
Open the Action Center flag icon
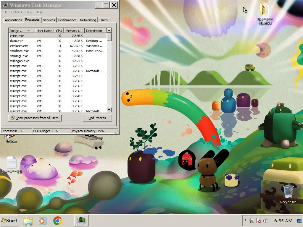coord(259,220)
